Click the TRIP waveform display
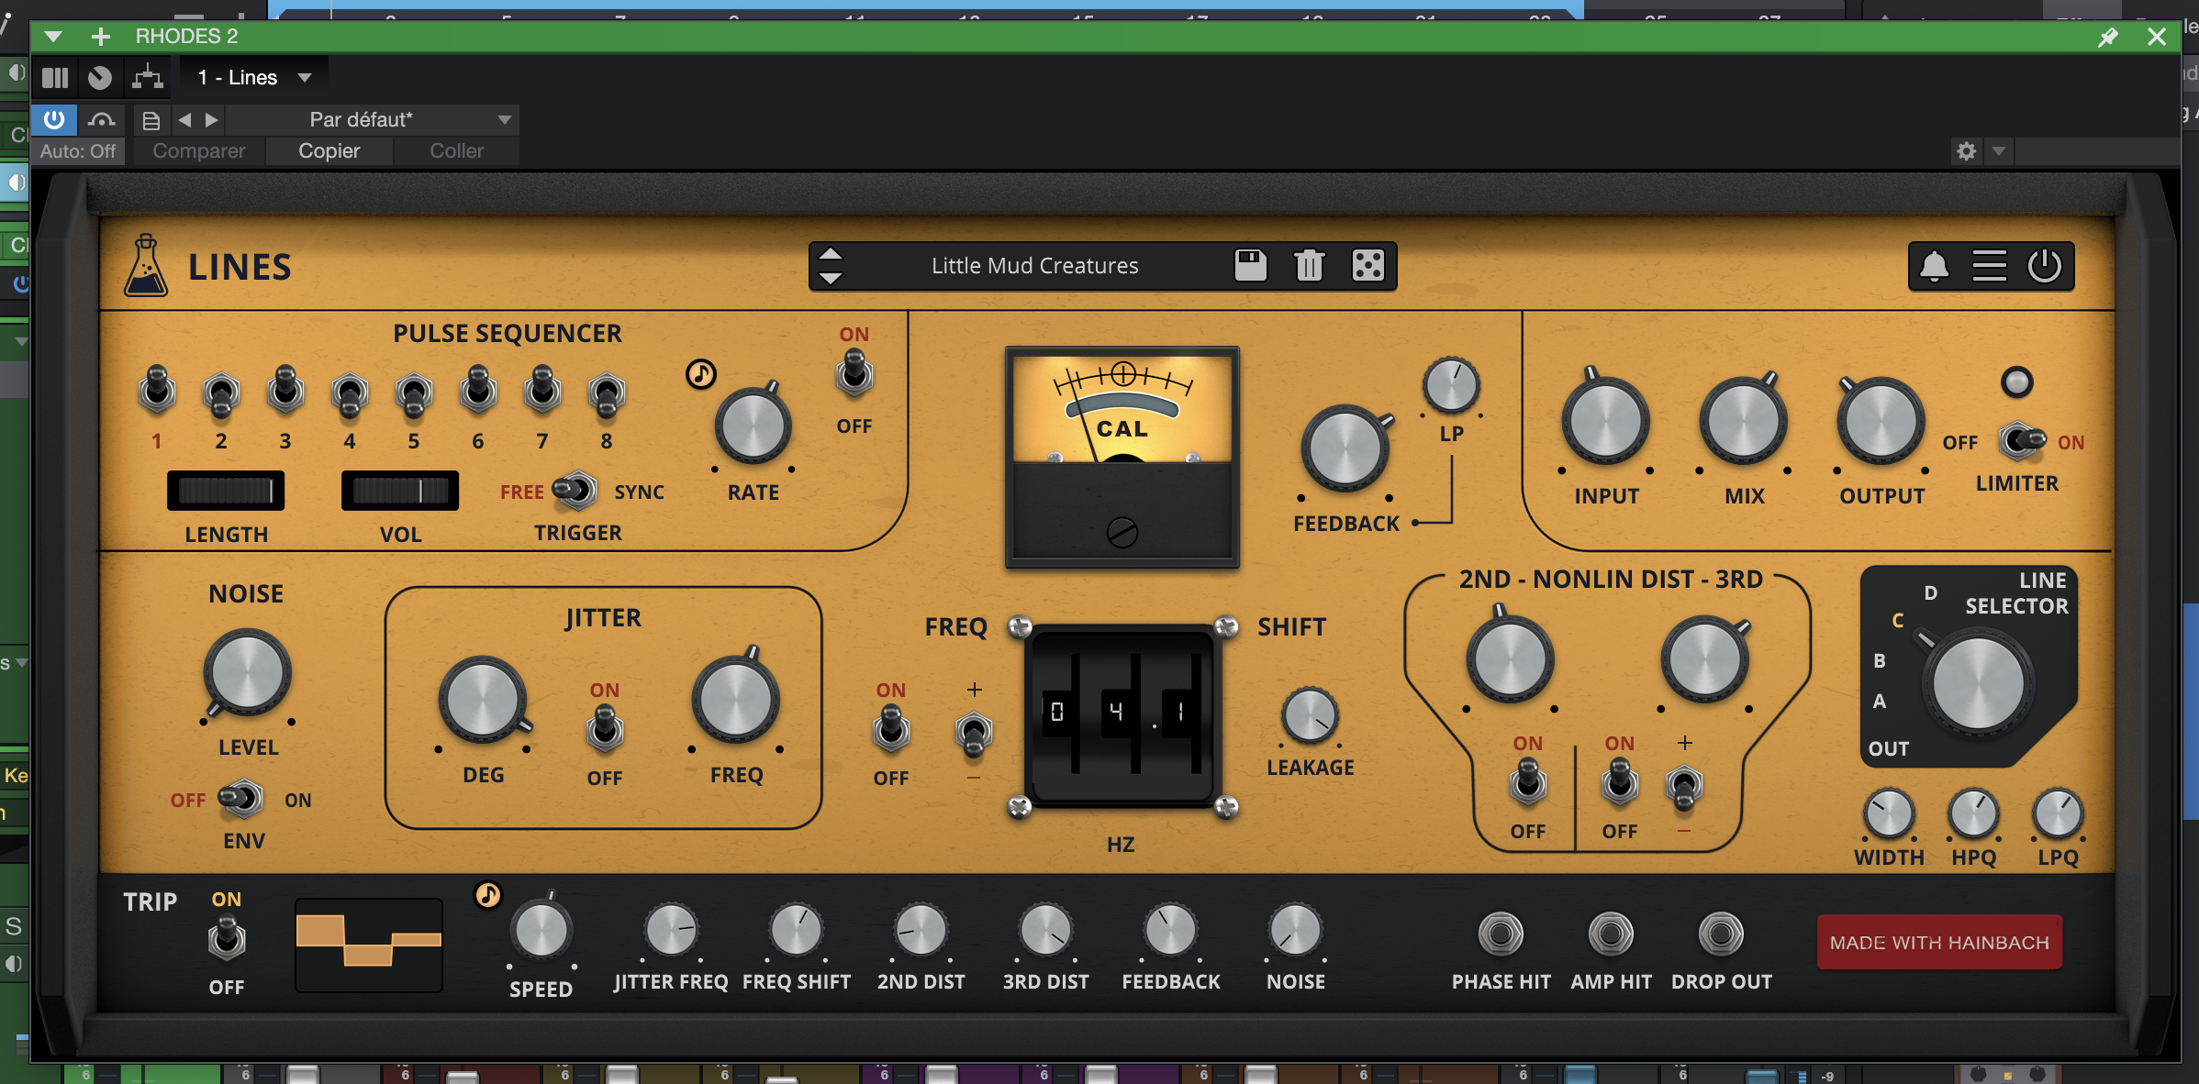2199x1084 pixels. pyautogui.click(x=369, y=945)
